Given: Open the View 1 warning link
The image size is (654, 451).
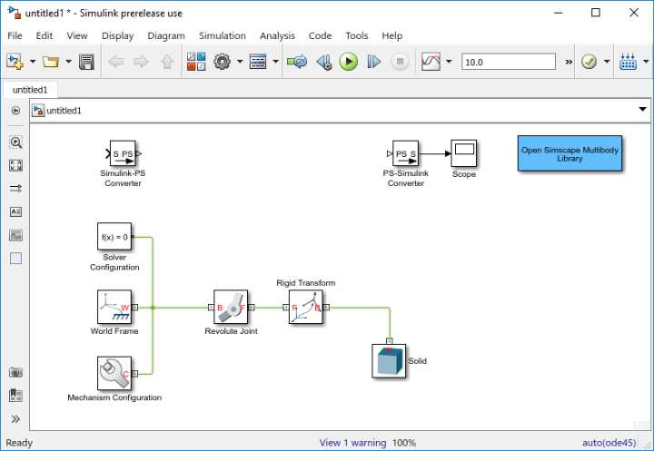Looking at the screenshot, I should click(352, 443).
